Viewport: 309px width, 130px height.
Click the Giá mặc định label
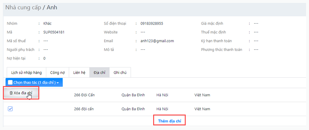tap(212, 24)
